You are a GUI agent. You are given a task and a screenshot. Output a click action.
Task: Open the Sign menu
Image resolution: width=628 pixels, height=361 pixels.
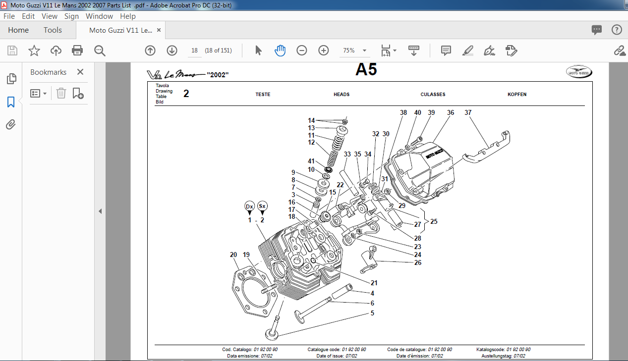(x=71, y=16)
